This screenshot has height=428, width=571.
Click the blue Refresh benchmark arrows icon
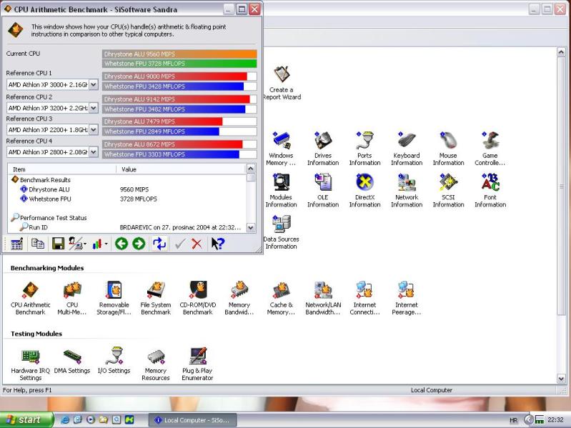pos(160,244)
